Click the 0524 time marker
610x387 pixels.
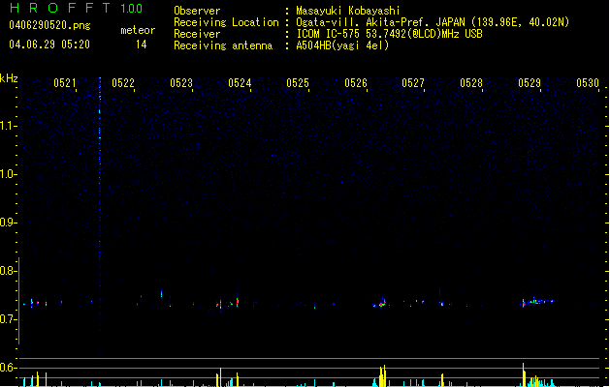(x=240, y=83)
